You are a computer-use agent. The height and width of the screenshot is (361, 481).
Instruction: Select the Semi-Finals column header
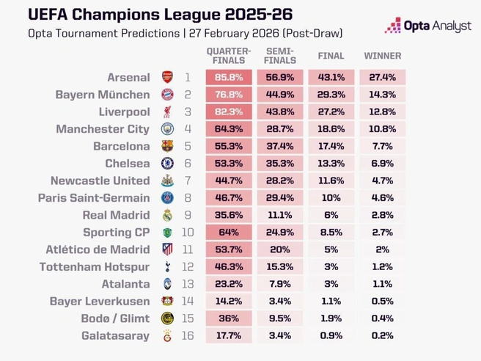point(280,56)
